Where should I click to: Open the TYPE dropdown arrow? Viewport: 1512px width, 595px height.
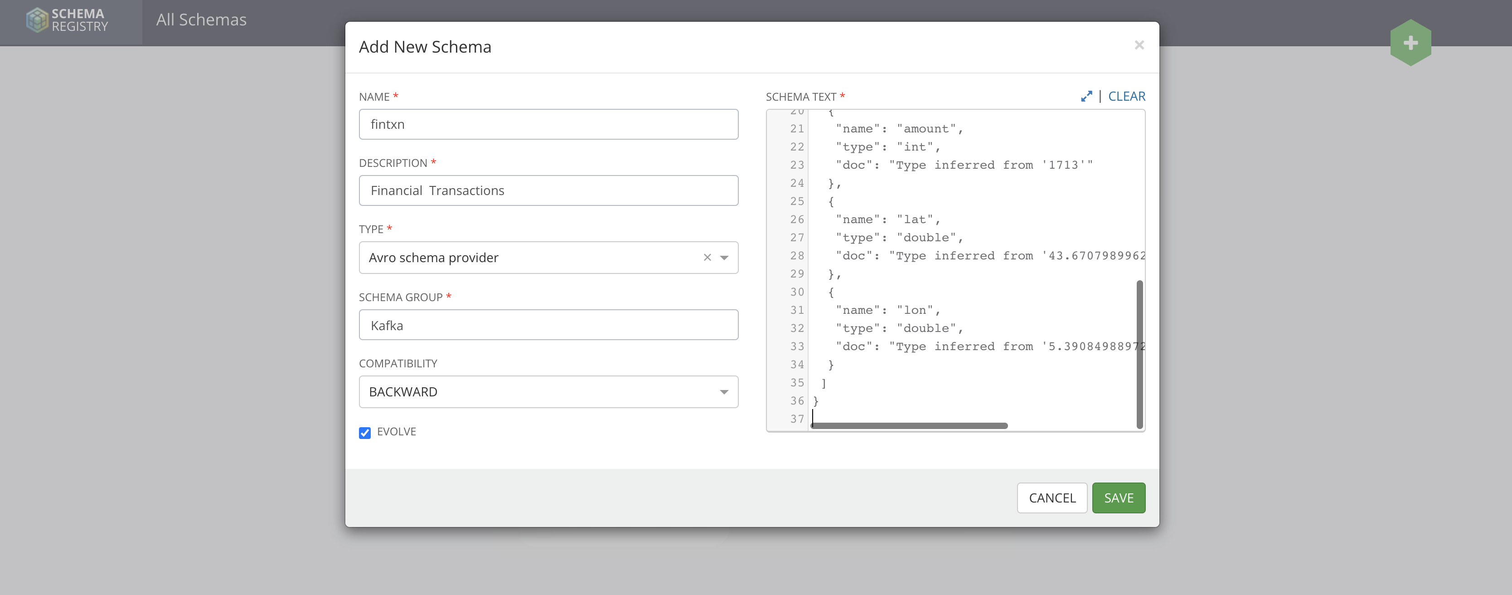point(724,258)
